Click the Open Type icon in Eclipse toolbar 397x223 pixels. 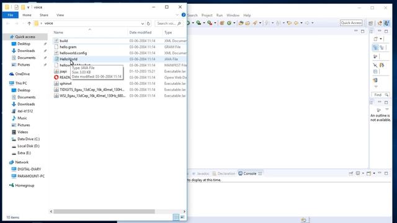point(241,23)
